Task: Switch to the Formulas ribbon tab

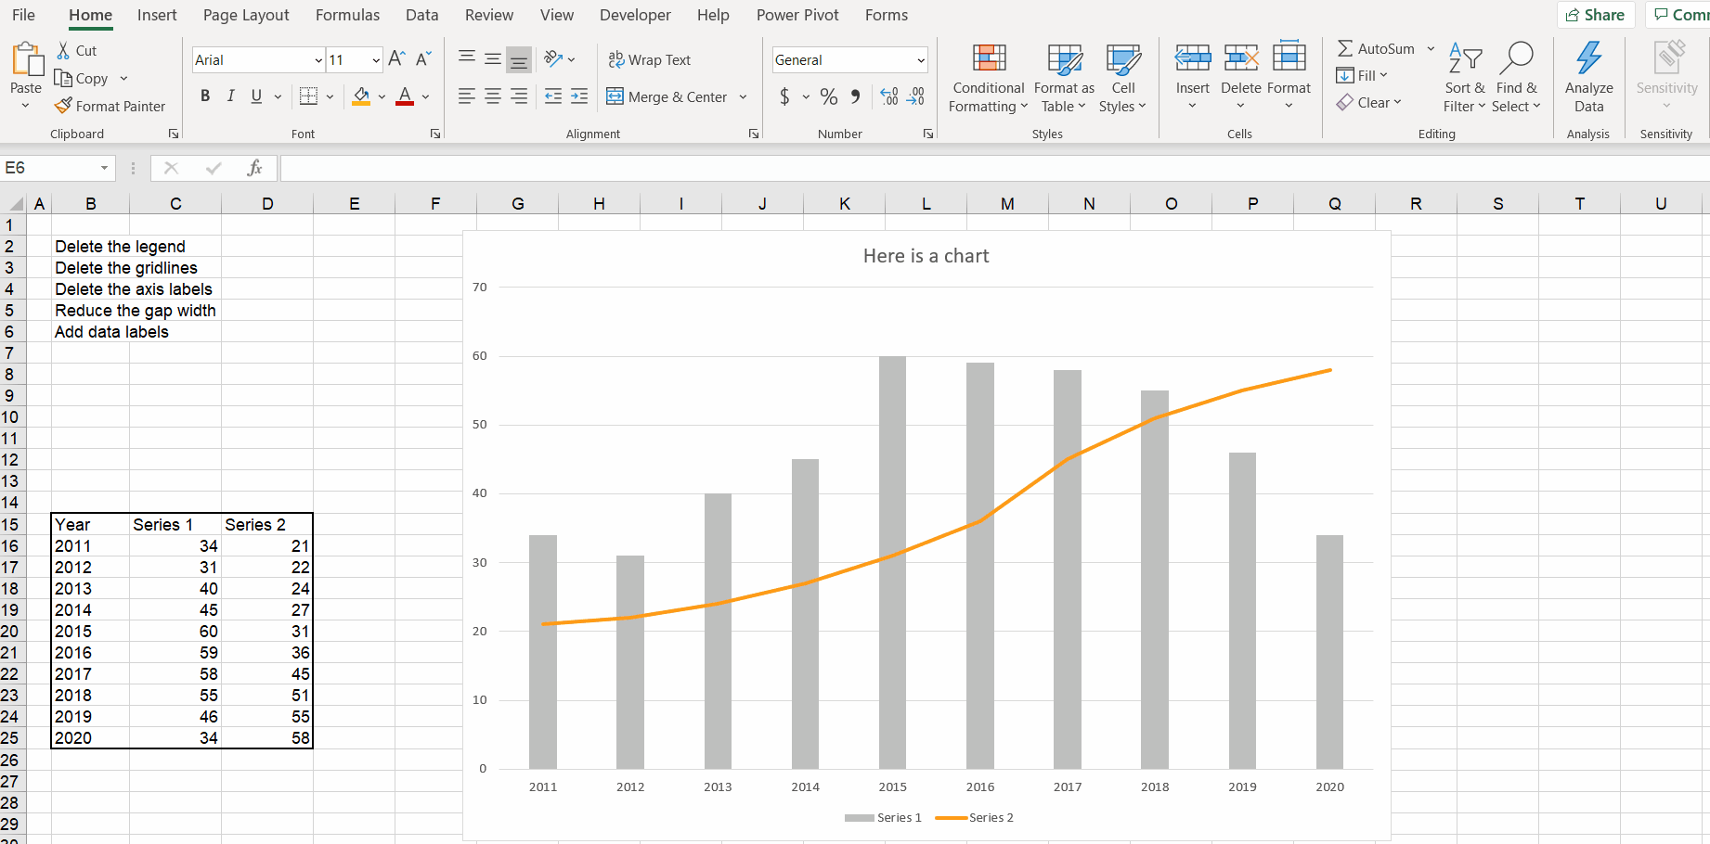Action: pyautogui.click(x=347, y=15)
